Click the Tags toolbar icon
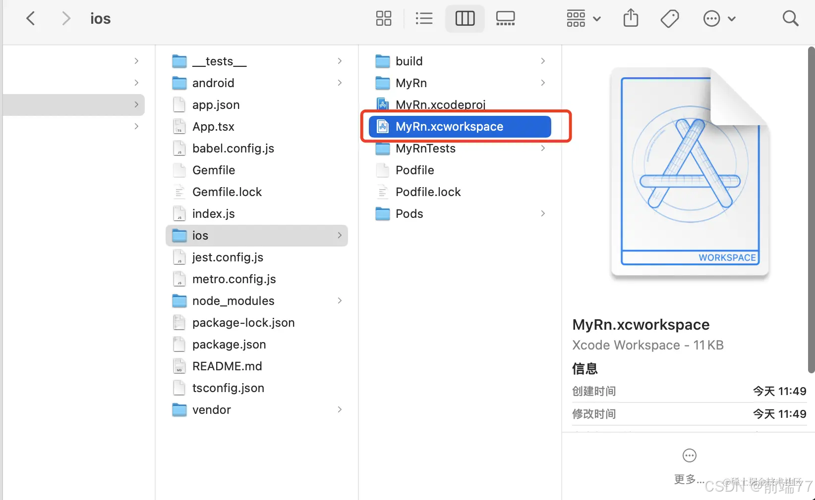The height and width of the screenshot is (500, 815). pyautogui.click(x=670, y=19)
